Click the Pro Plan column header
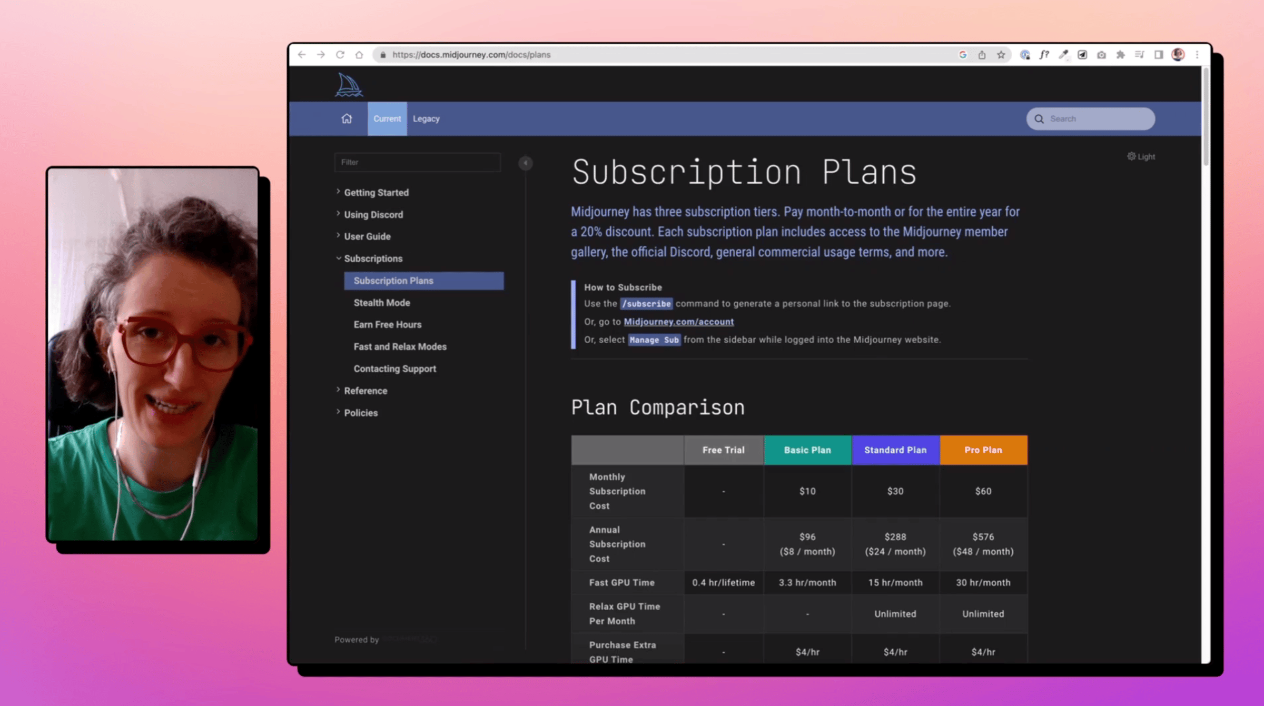 point(983,450)
